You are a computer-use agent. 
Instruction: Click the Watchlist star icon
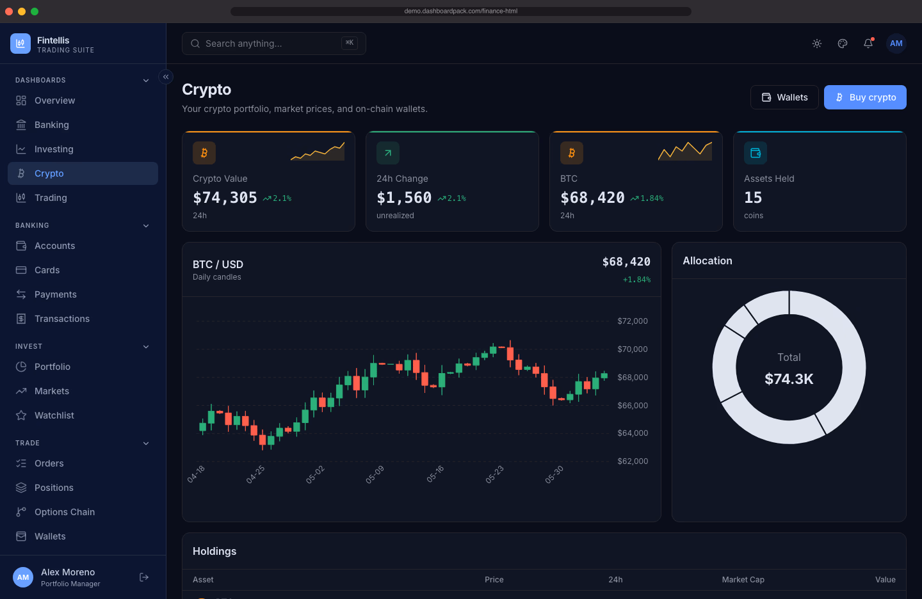click(x=21, y=415)
